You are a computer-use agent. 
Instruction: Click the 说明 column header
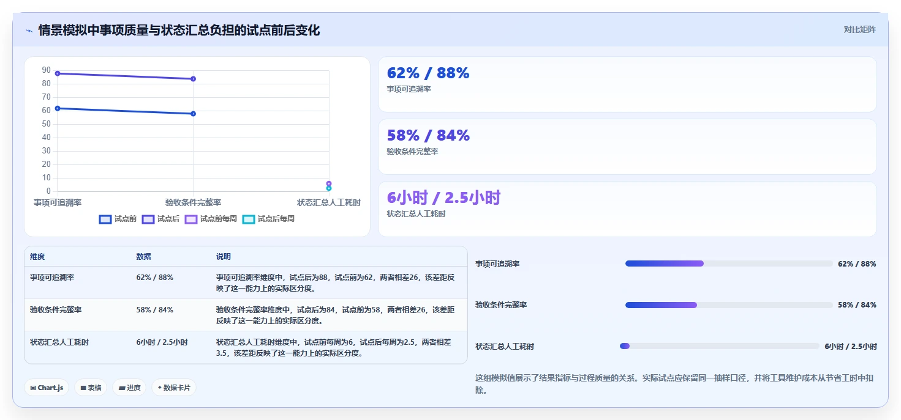(x=224, y=257)
